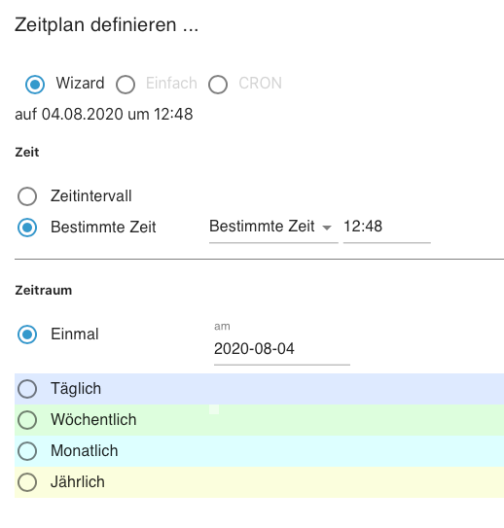Click the Wizard label text

(x=80, y=83)
